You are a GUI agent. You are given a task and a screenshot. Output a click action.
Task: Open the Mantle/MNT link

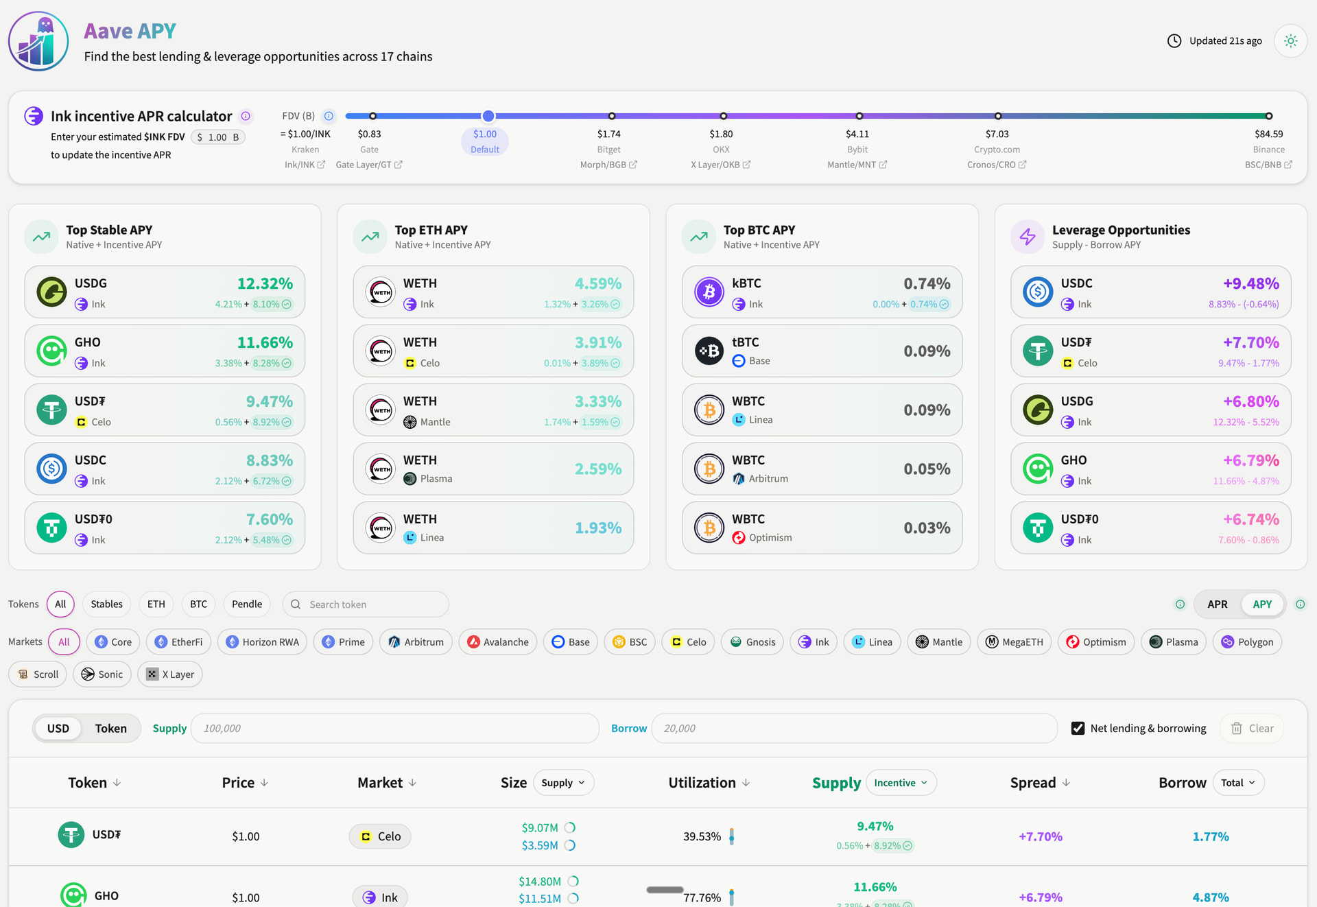[857, 165]
